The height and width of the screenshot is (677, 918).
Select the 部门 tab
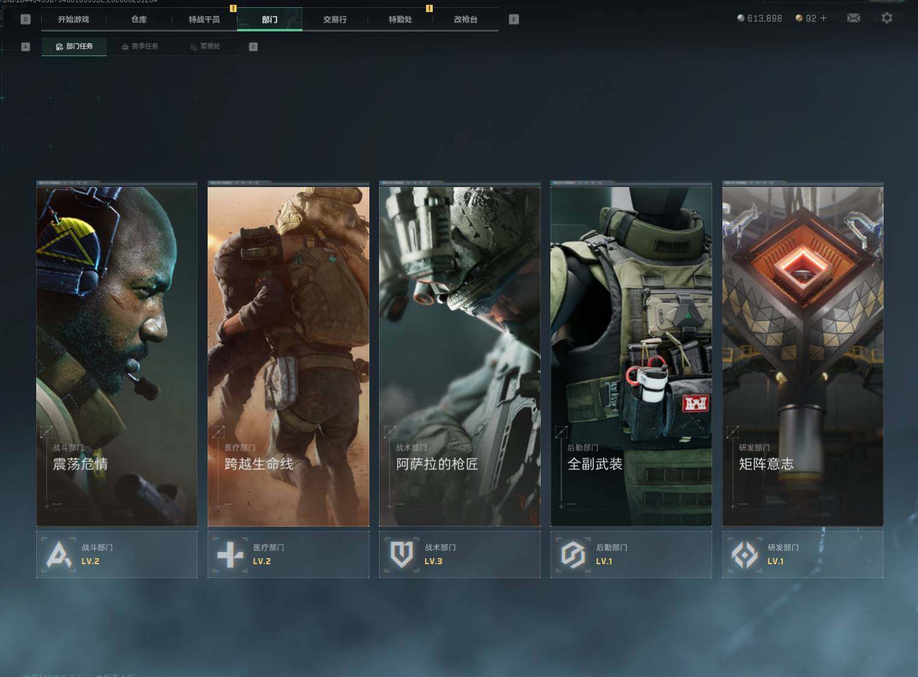pyautogui.click(x=270, y=19)
